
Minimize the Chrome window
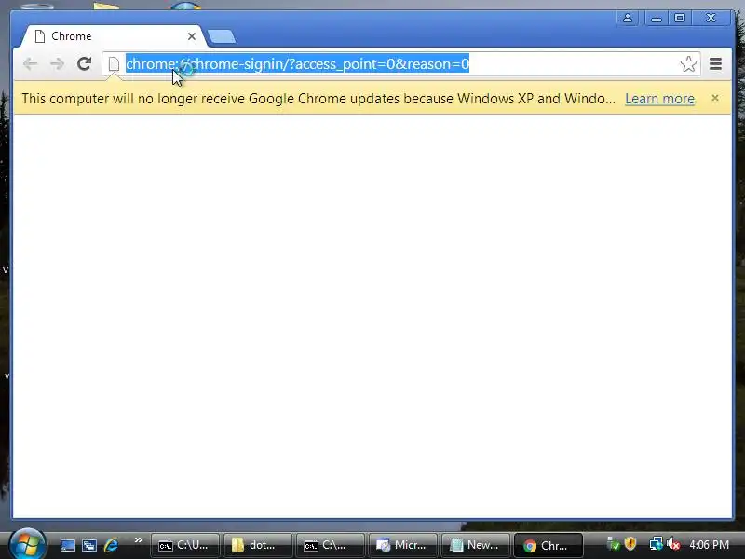tap(657, 18)
